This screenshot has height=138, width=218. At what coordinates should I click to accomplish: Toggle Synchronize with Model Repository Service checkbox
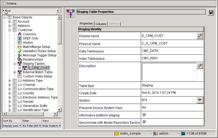click(144, 122)
